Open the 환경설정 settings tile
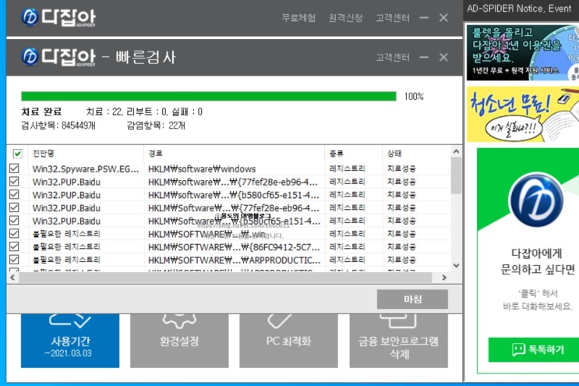The image size is (579, 386). pyautogui.click(x=179, y=341)
